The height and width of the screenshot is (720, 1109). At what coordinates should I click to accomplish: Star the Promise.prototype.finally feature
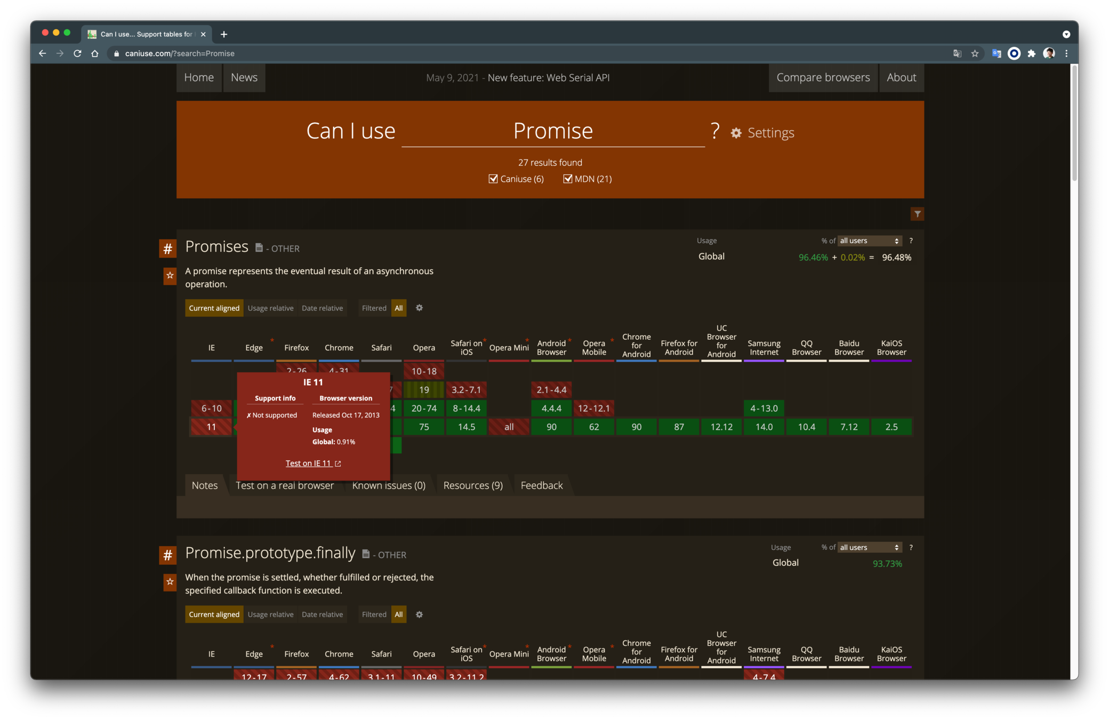pyautogui.click(x=170, y=582)
